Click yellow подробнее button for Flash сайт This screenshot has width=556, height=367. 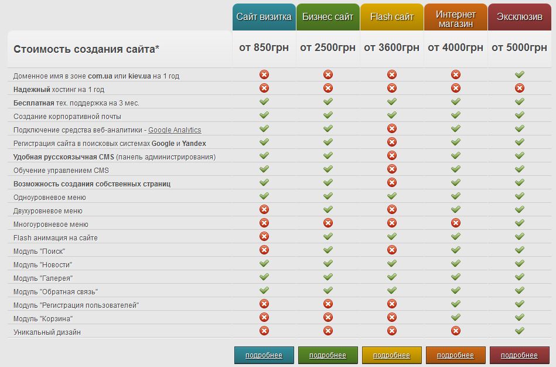click(x=392, y=355)
